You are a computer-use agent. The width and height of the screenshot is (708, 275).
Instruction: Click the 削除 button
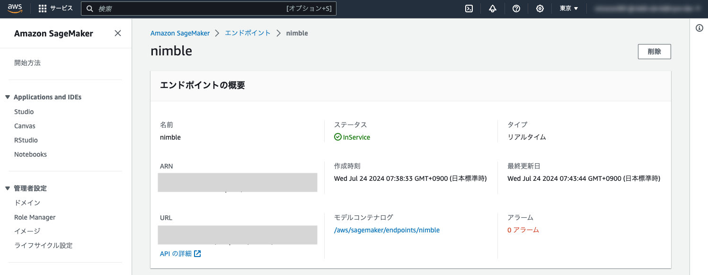(654, 51)
